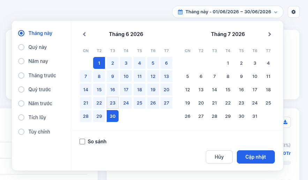308x180 pixels.
Task: Choose the Quý trước radio option
Action: pos(21,89)
